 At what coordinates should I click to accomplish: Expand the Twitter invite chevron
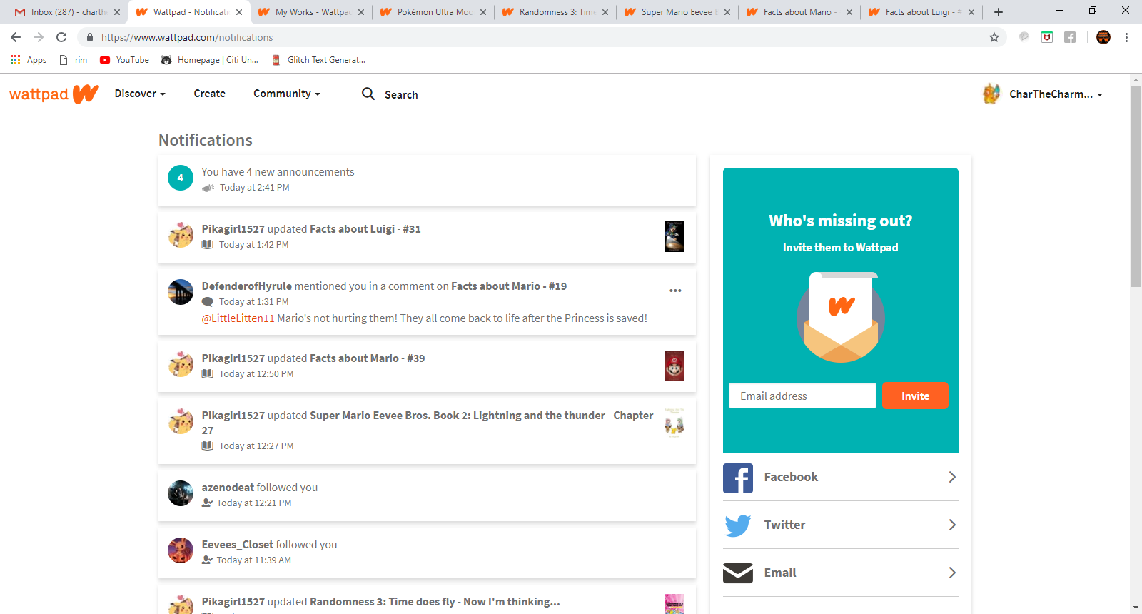pos(952,525)
